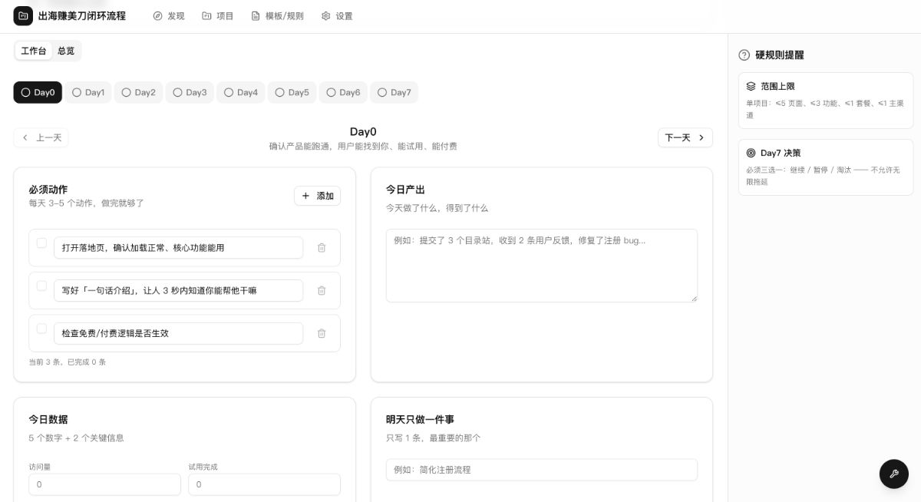Select the Day1 radio pill

[x=87, y=91]
